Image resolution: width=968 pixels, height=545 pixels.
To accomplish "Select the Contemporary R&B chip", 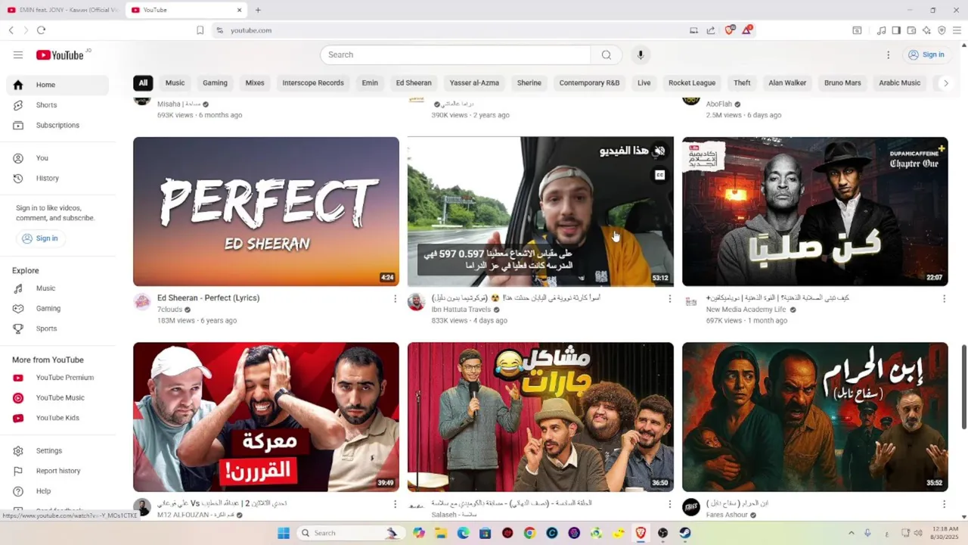I will pos(589,83).
